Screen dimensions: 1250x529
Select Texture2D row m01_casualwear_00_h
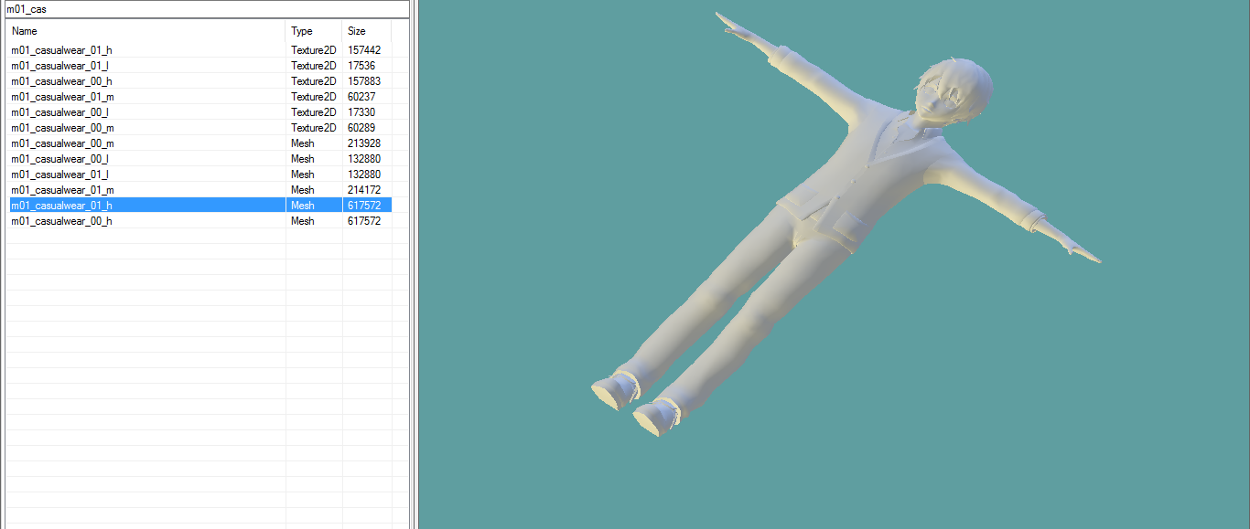200,81
